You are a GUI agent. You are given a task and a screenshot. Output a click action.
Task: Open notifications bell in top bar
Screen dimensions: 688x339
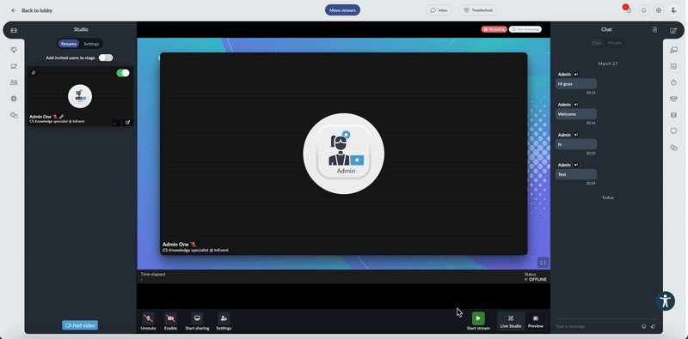tap(643, 10)
